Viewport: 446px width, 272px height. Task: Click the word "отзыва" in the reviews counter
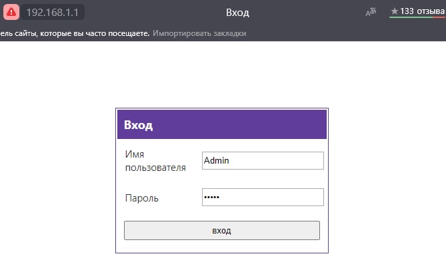431,11
